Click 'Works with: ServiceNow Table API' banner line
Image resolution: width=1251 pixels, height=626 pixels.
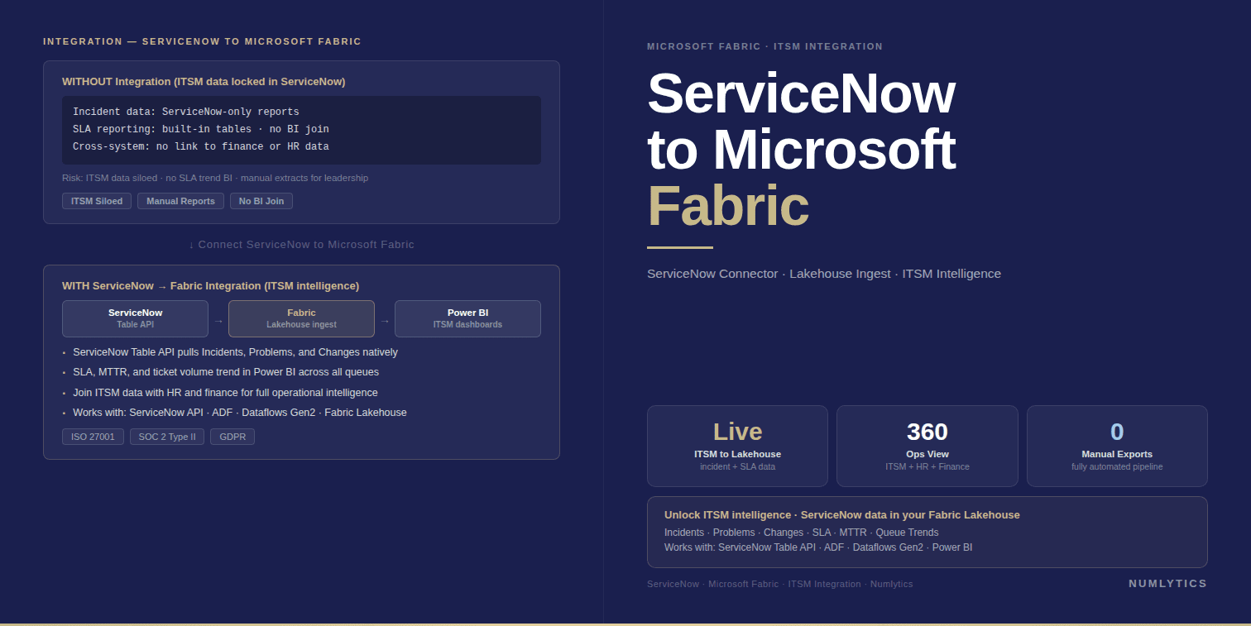pyautogui.click(x=818, y=547)
